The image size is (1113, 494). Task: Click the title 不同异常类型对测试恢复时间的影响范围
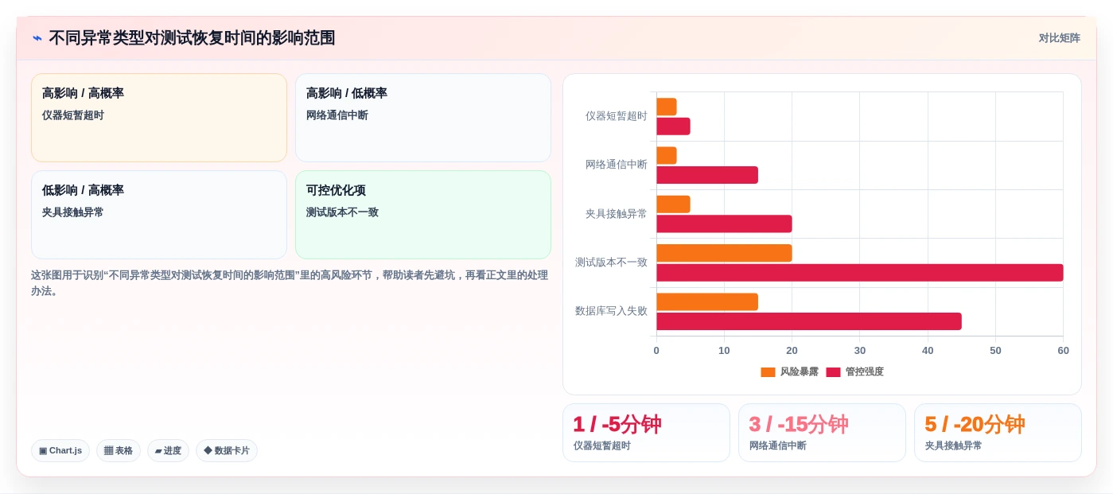tap(192, 38)
